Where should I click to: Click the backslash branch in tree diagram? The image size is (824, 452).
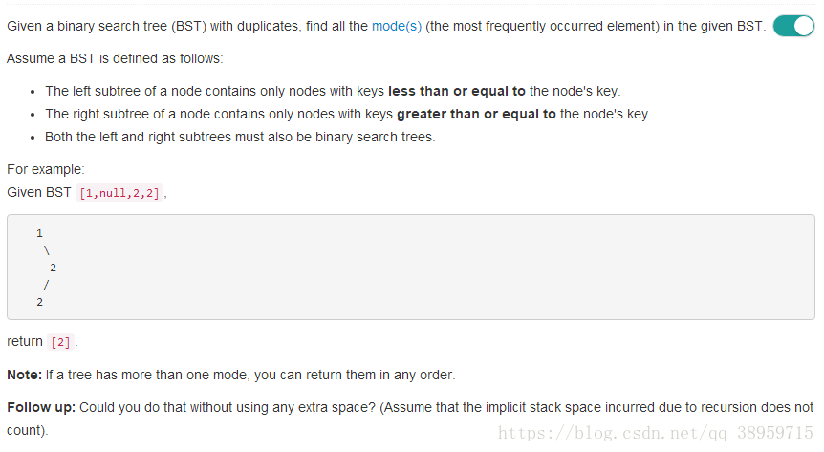[46, 250]
